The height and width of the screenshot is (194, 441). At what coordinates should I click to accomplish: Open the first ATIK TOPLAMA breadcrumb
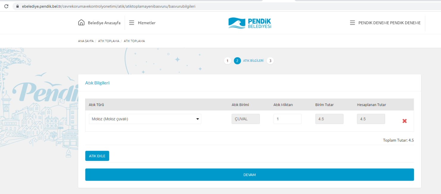tap(109, 41)
